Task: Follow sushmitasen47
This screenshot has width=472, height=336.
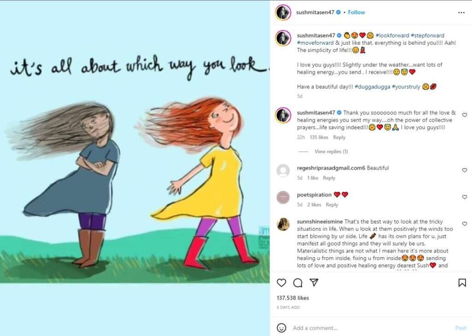Action: 356,12
